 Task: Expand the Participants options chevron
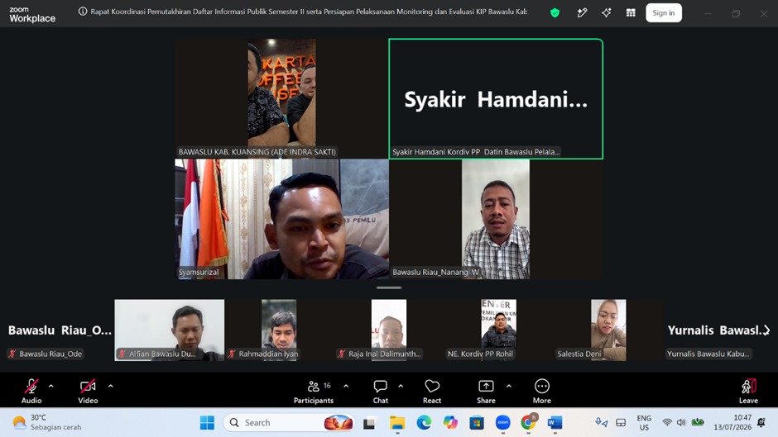pyautogui.click(x=346, y=386)
